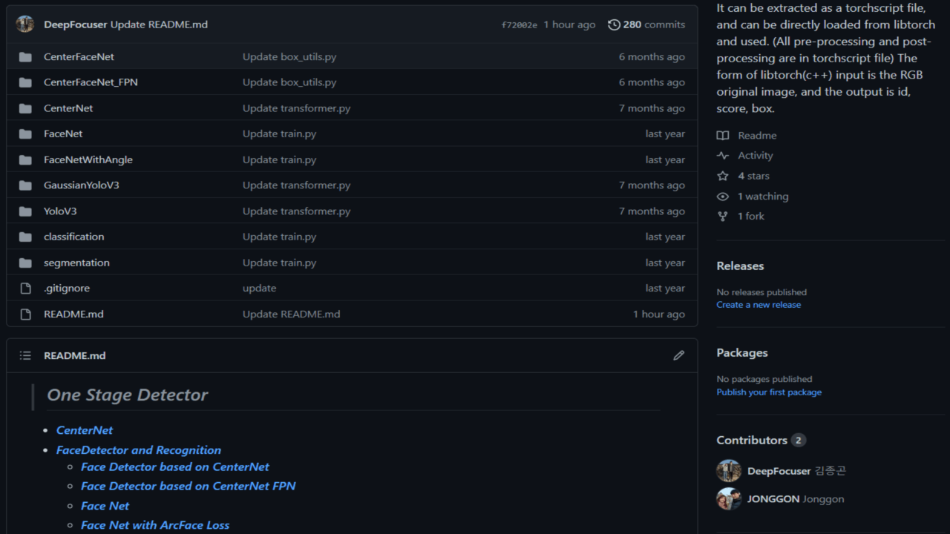
Task: Open the YoloV3 folder
Action: click(x=60, y=211)
